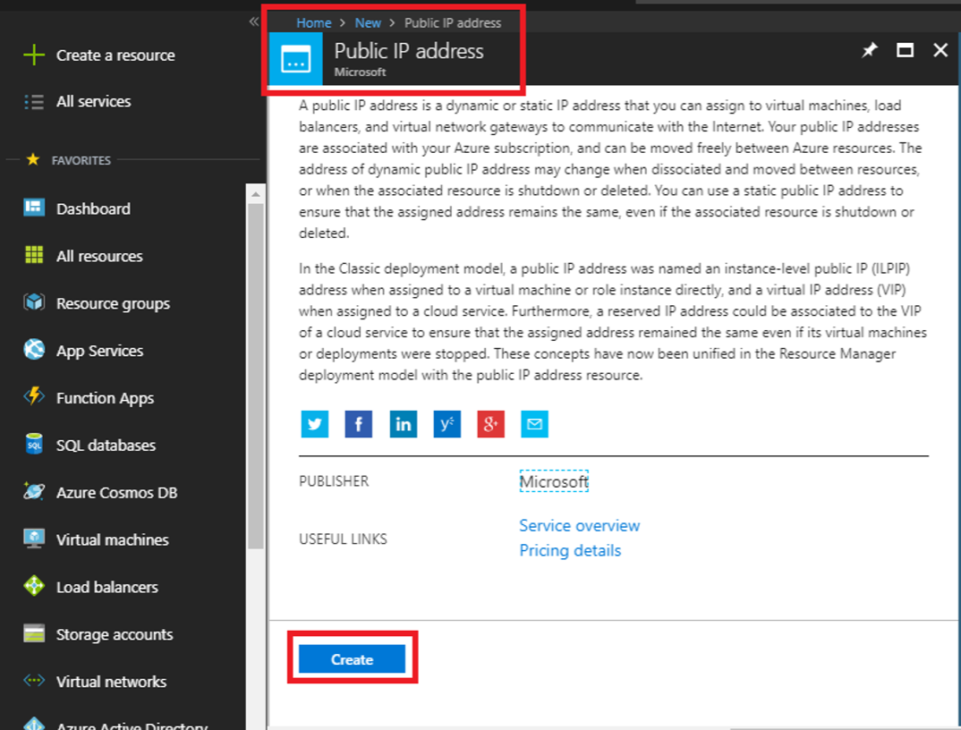The width and height of the screenshot is (961, 730).
Task: Click the Azure Active Directory icon
Action: coord(34,724)
